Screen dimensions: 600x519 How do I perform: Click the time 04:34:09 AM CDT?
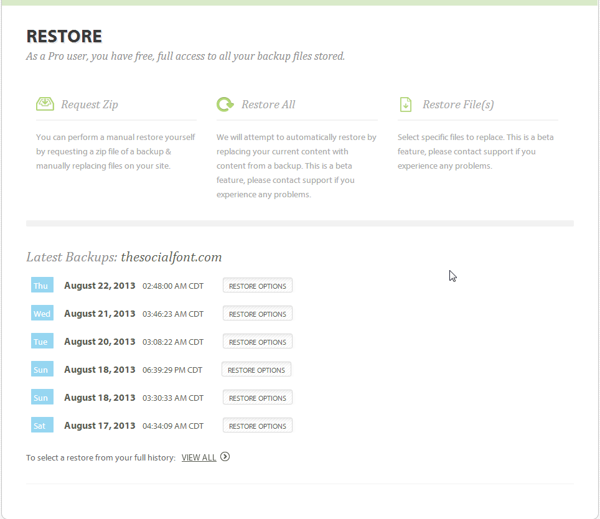[x=173, y=426]
